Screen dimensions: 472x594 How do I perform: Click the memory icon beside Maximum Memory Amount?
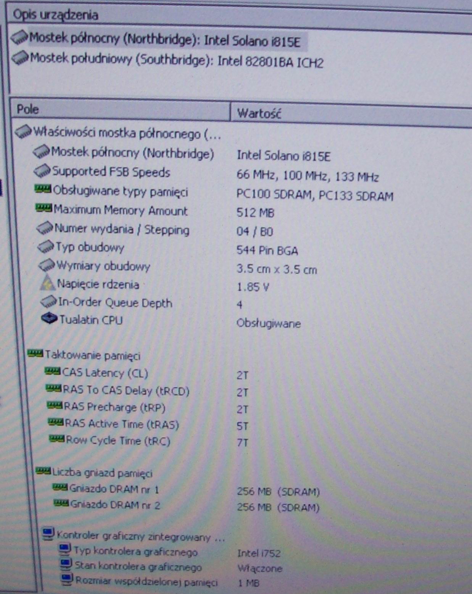44,207
